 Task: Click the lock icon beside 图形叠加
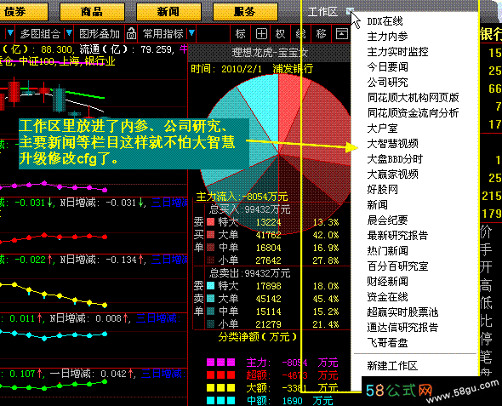[131, 33]
